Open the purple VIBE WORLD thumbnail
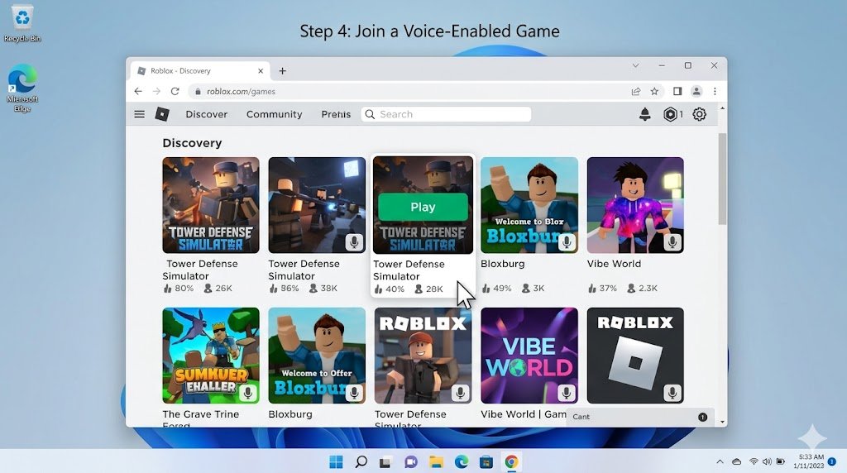Viewport: 847px width, 473px height. 529,356
